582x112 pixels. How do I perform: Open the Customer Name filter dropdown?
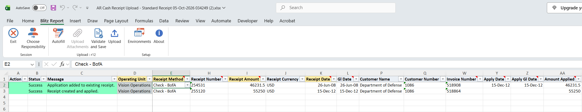tap(401, 79)
